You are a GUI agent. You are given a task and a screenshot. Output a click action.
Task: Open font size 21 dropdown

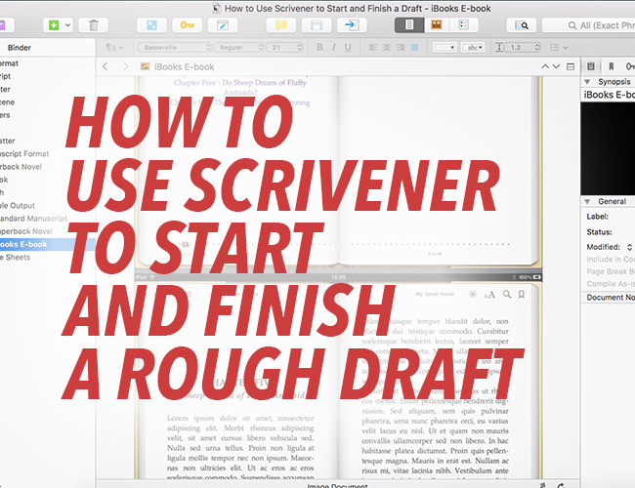(x=284, y=48)
